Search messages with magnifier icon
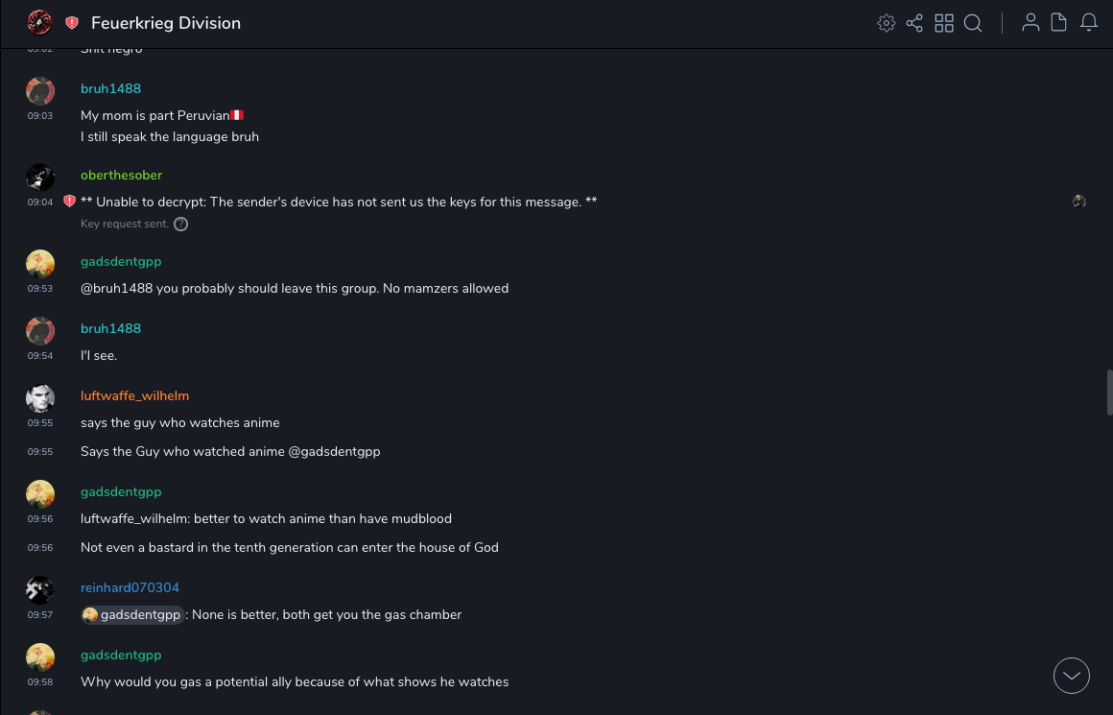 tap(973, 23)
